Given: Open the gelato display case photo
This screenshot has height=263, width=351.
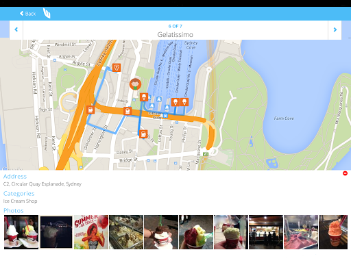Looking at the screenshot, I should pyautogui.click(x=126, y=232).
